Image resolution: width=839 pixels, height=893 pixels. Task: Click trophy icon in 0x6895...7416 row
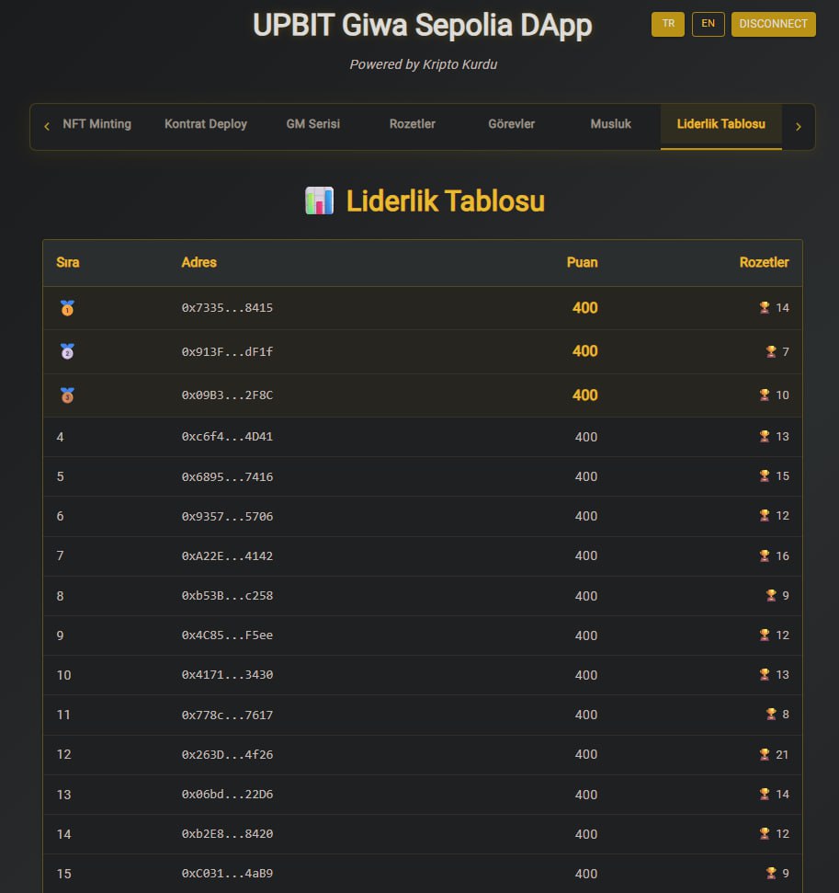point(765,475)
